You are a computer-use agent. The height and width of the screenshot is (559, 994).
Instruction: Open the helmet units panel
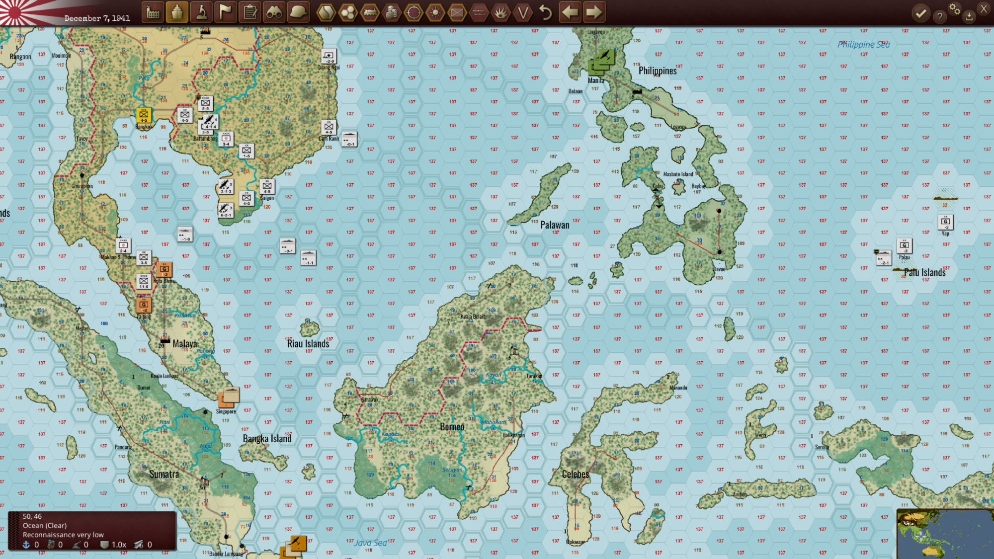click(298, 12)
